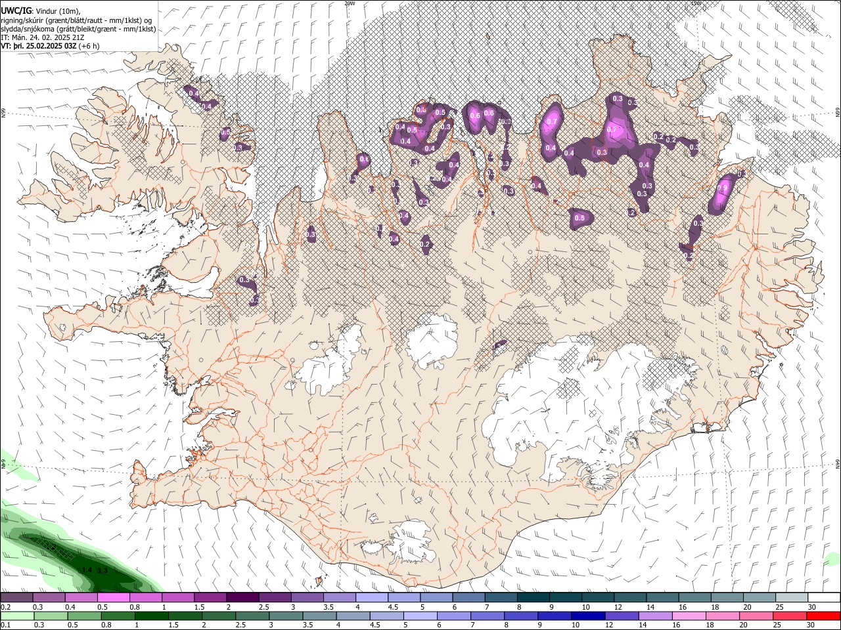Click the '0.2' label of the upper scale
The height and width of the screenshot is (630, 841).
[x=5, y=607]
